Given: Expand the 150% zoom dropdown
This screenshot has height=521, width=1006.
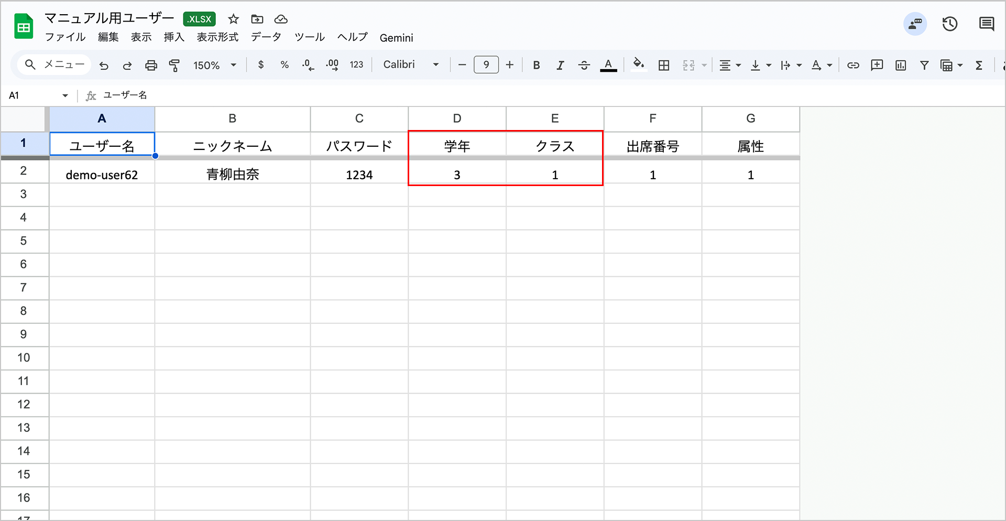Looking at the screenshot, I should click(x=215, y=66).
